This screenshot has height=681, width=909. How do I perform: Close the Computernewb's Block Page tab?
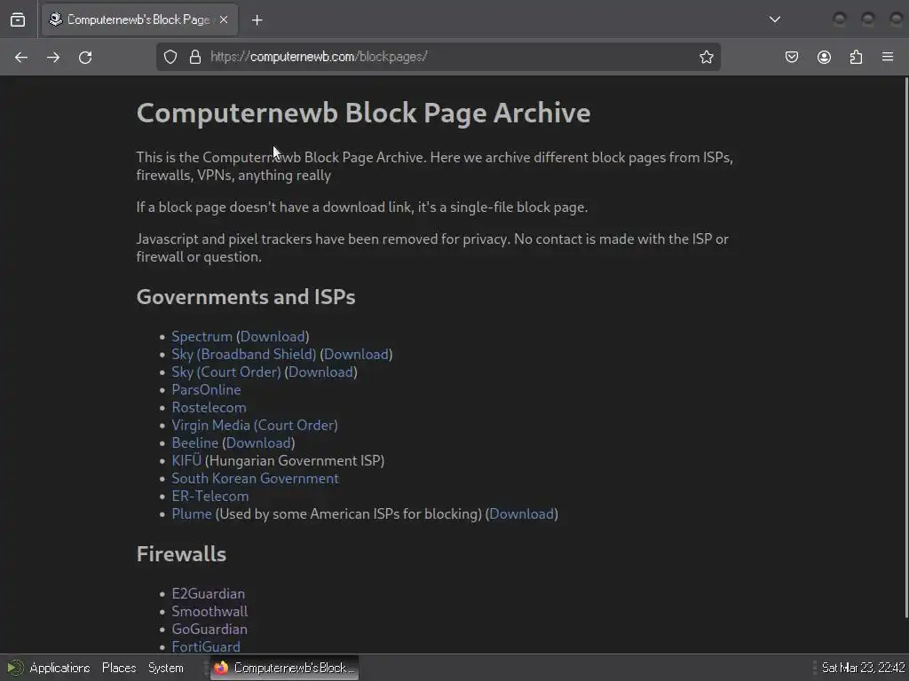click(224, 20)
